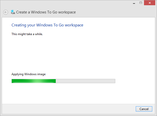Click the maximize window button
157x116 pixels.
click(x=141, y=3)
